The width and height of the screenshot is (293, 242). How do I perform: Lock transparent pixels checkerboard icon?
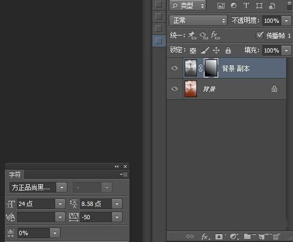[x=193, y=50]
